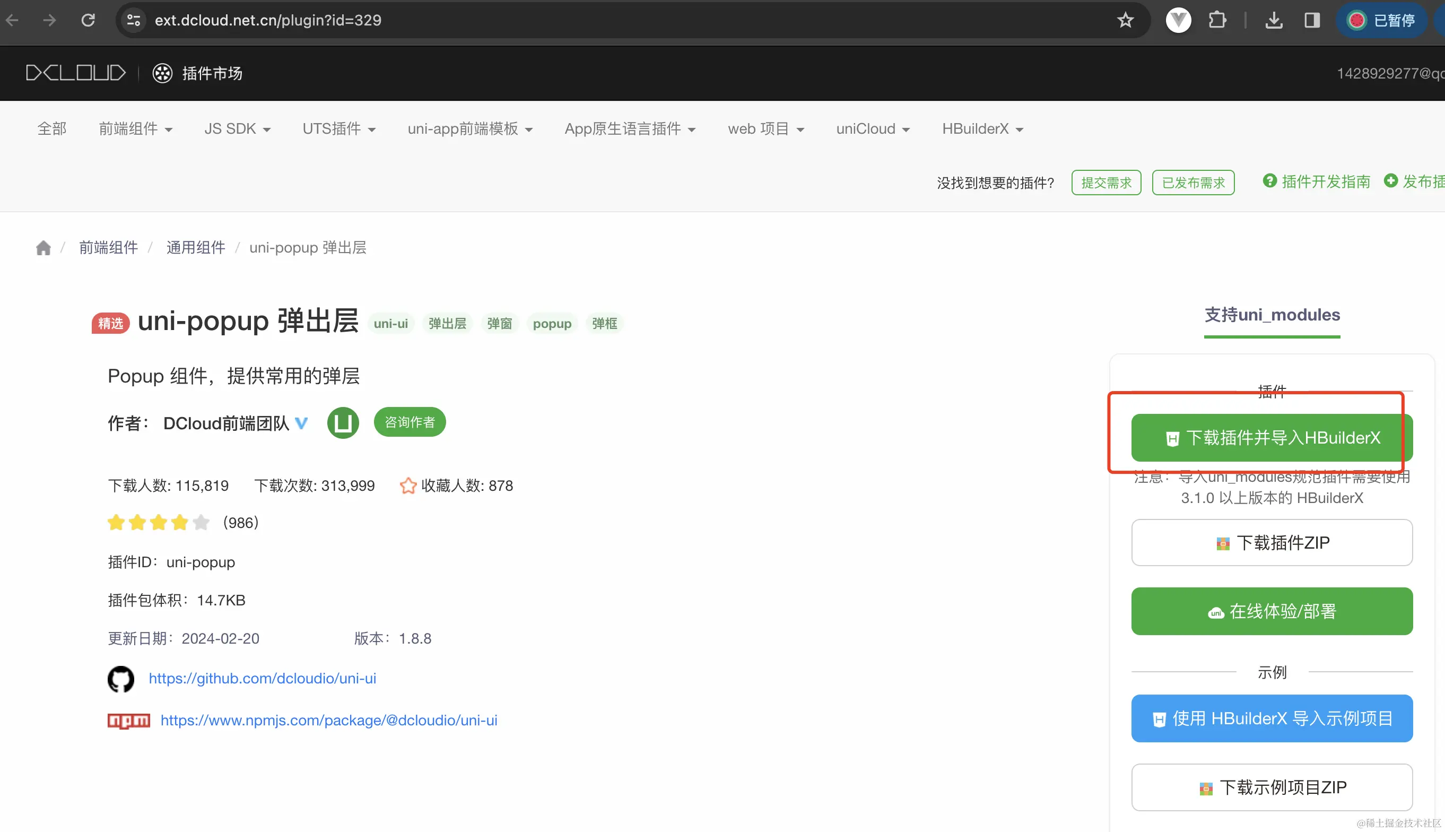This screenshot has height=832, width=1445.
Task: Select the 全部 category menu item
Action: 52,129
